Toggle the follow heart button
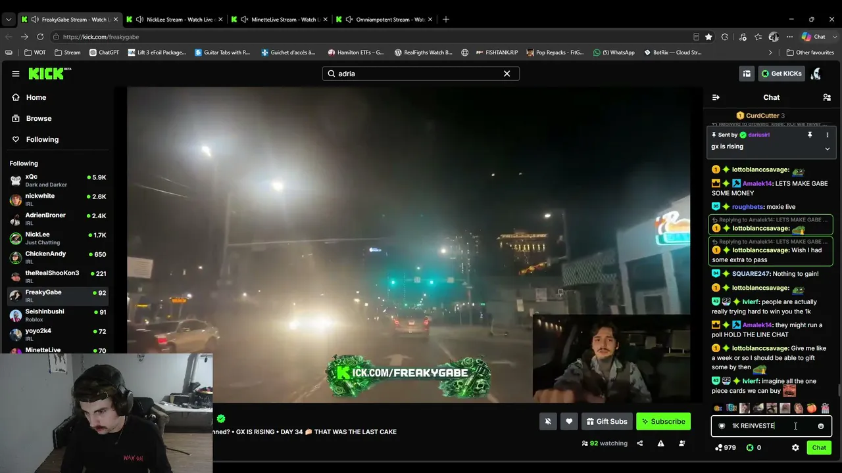 coord(569,422)
